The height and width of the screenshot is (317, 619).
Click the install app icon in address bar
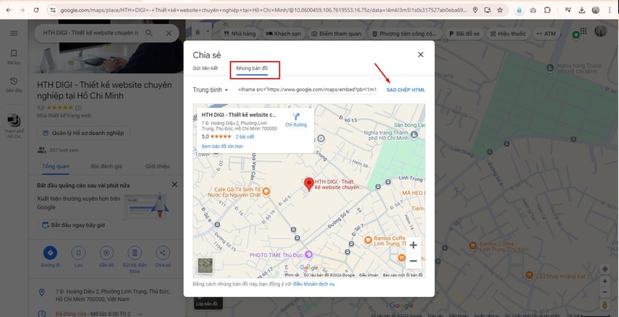click(488, 10)
